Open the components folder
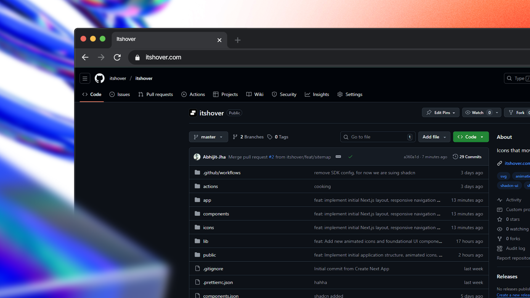Image resolution: width=530 pixels, height=298 pixels. click(x=216, y=214)
